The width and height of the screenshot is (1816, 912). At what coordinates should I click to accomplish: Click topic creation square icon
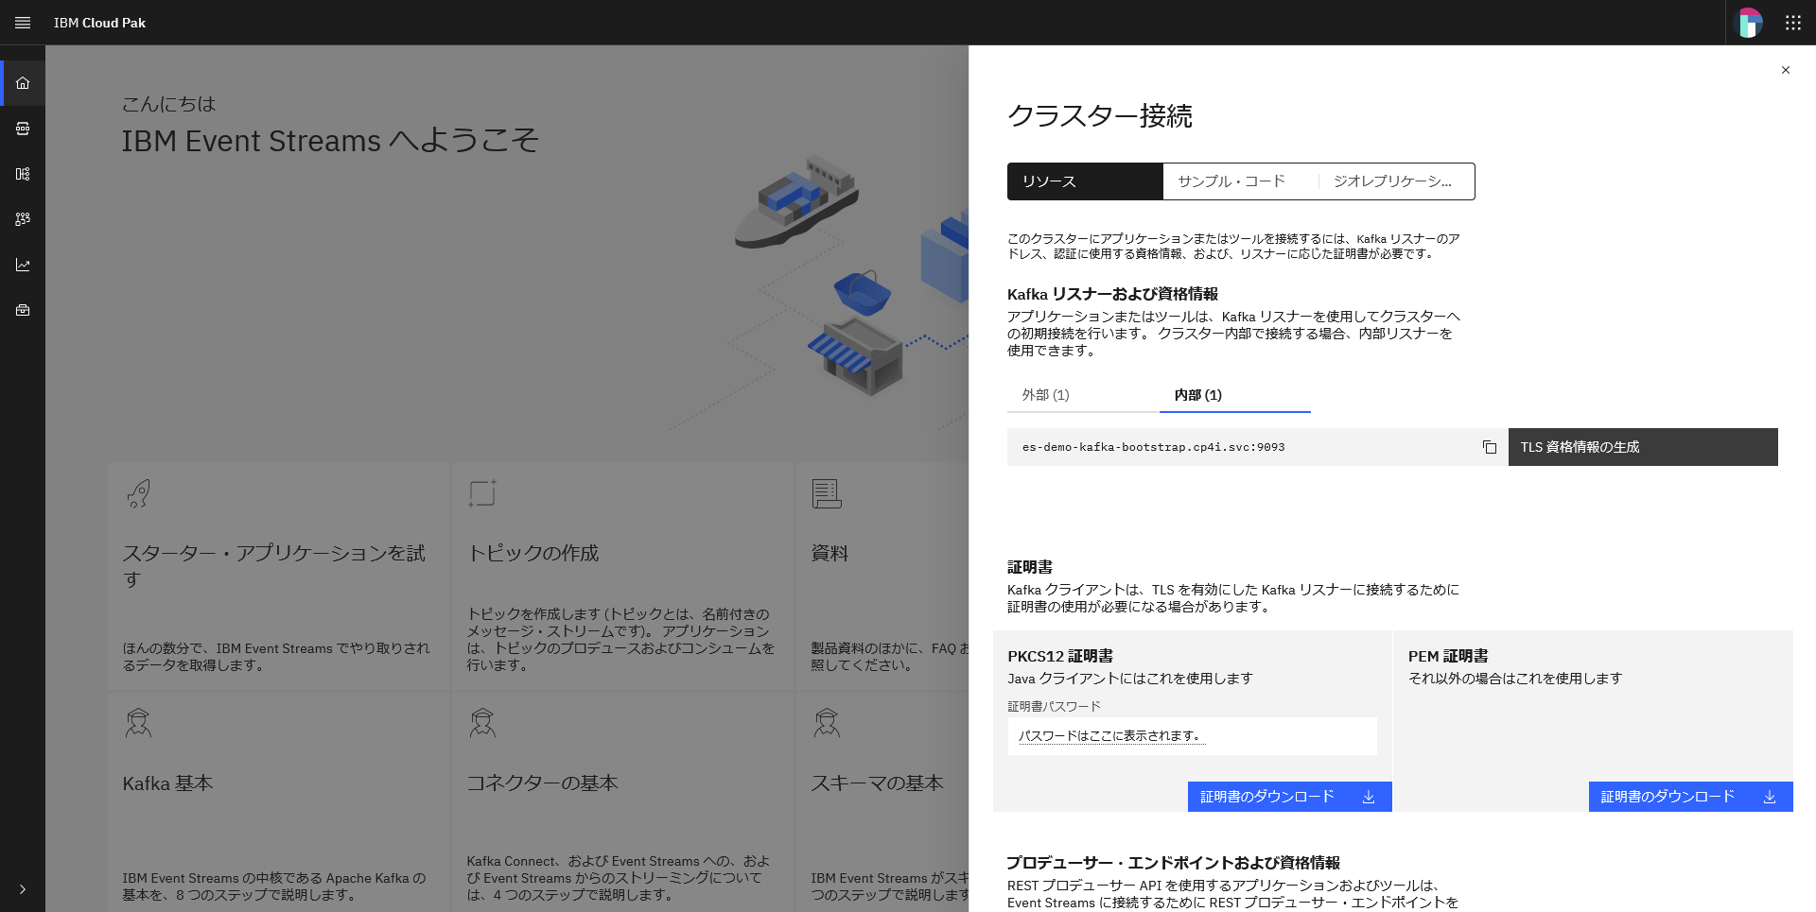click(482, 493)
